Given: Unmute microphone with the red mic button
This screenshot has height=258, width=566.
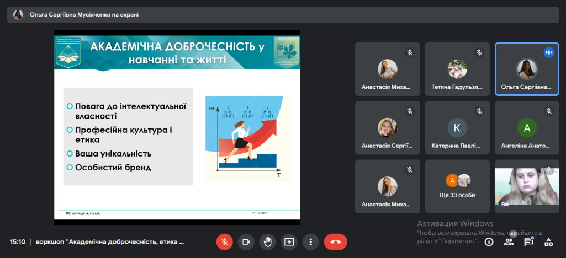Looking at the screenshot, I should coord(225,241).
